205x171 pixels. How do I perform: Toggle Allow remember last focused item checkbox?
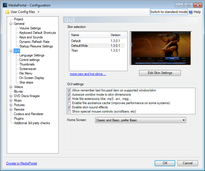69,90
